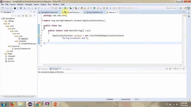The width and height of the screenshot is (191, 107).
Task: Open Back history dropdown arrow
Action: click(x=131, y=8)
